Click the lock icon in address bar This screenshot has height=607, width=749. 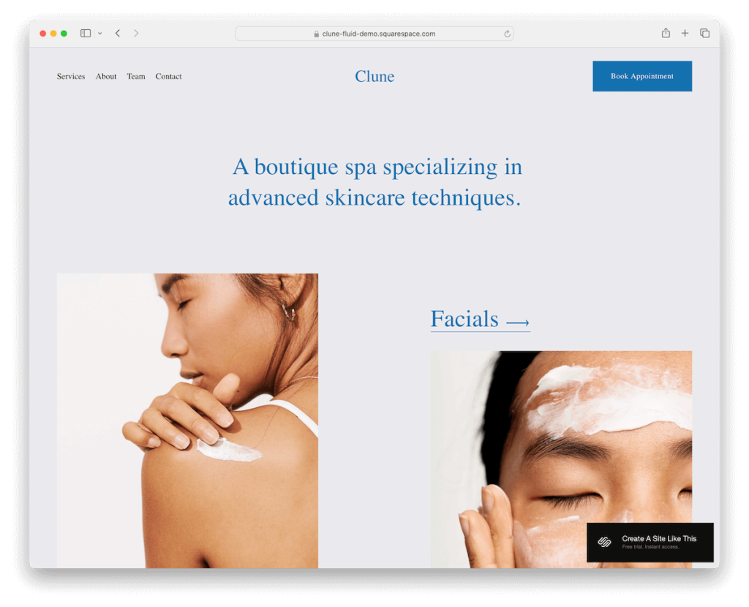[316, 34]
